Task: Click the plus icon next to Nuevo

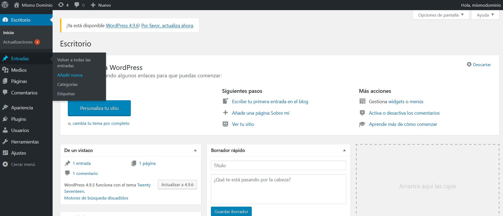Action: click(x=93, y=5)
